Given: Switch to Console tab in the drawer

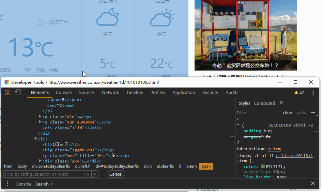Looking at the screenshot, I should point(24,184).
